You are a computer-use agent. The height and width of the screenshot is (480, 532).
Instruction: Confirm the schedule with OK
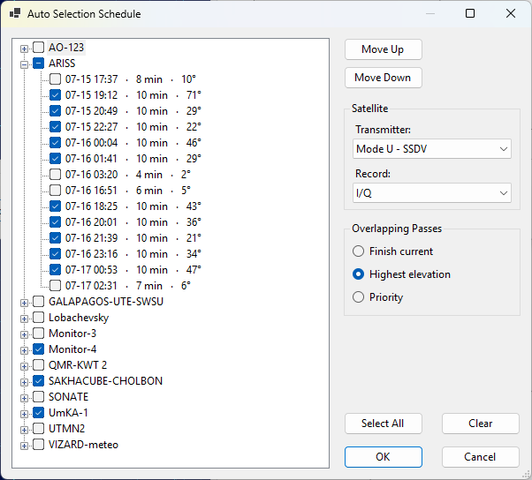coord(384,457)
